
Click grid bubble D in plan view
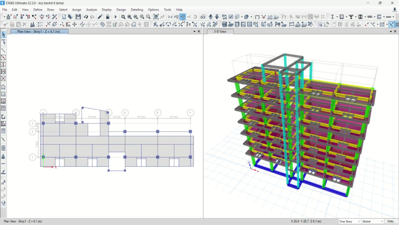pyautogui.click(x=125, y=113)
